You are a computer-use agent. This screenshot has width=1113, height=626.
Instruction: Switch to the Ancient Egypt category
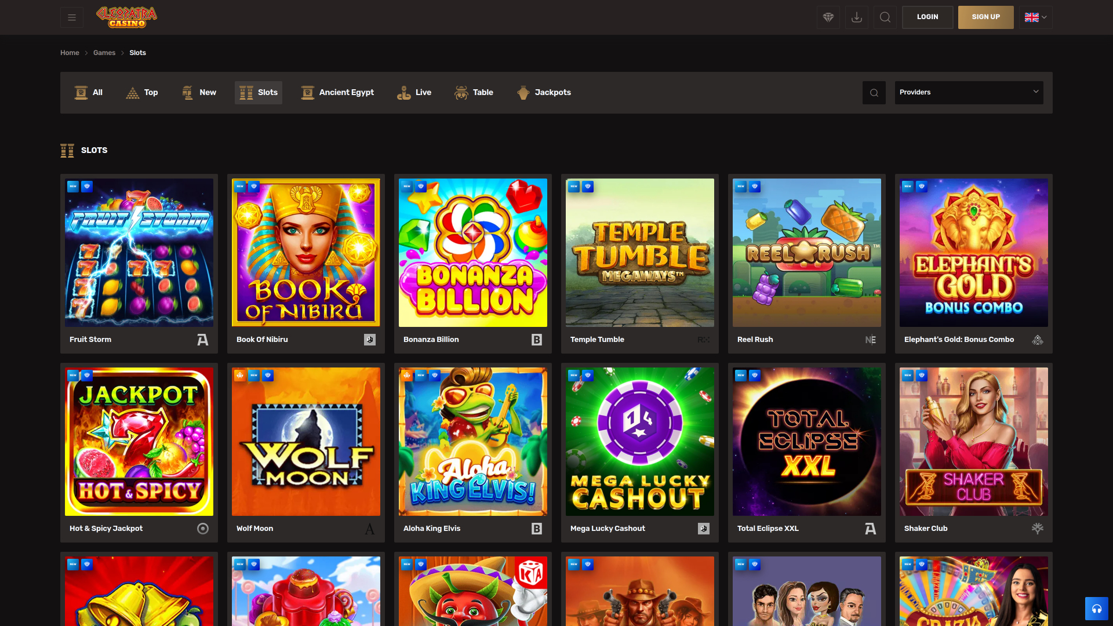[337, 92]
